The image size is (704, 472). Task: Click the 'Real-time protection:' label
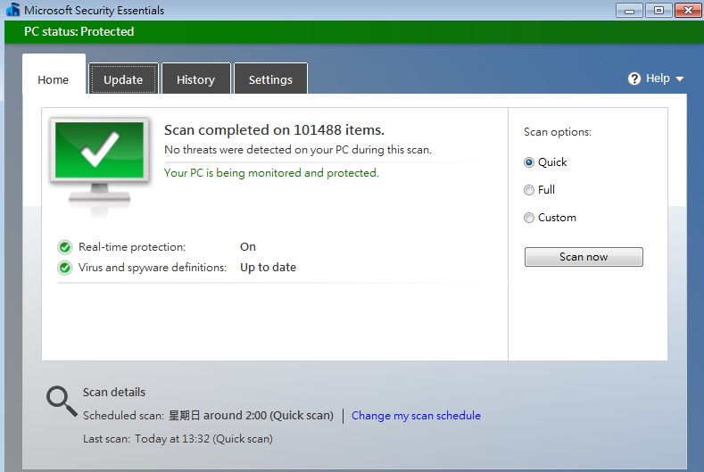(x=132, y=247)
